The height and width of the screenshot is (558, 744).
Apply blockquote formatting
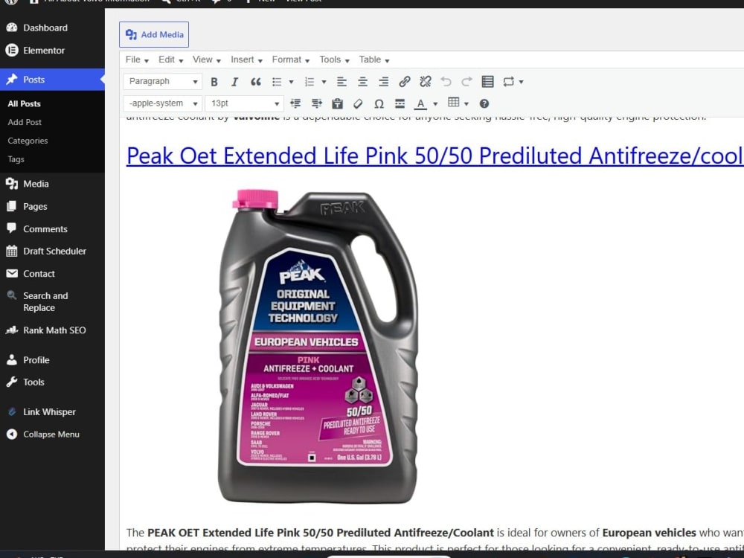[x=256, y=82]
